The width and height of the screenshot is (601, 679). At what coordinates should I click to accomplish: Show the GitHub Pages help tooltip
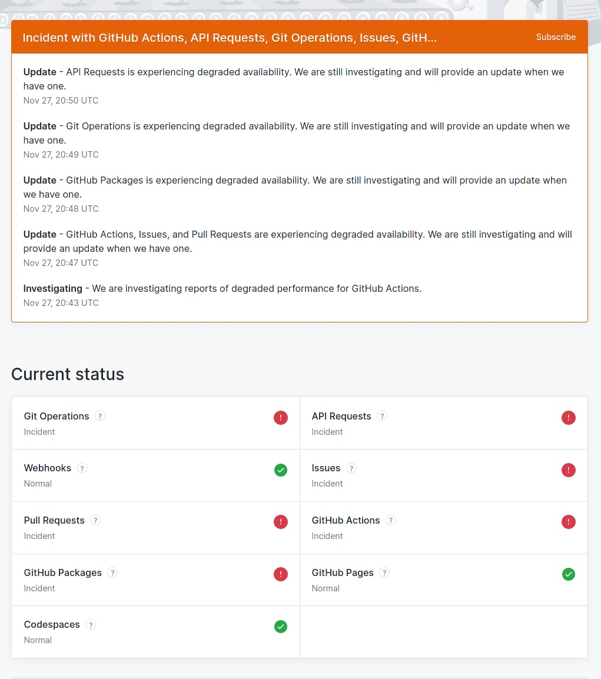point(384,573)
